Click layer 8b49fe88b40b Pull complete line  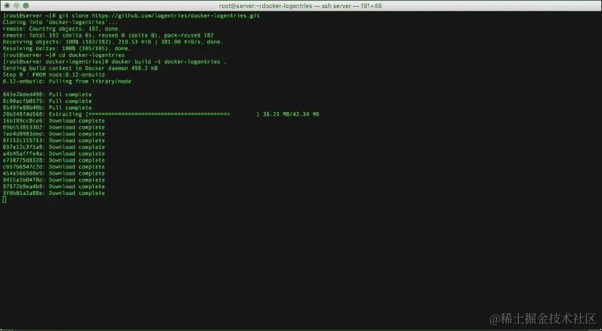tap(47, 107)
